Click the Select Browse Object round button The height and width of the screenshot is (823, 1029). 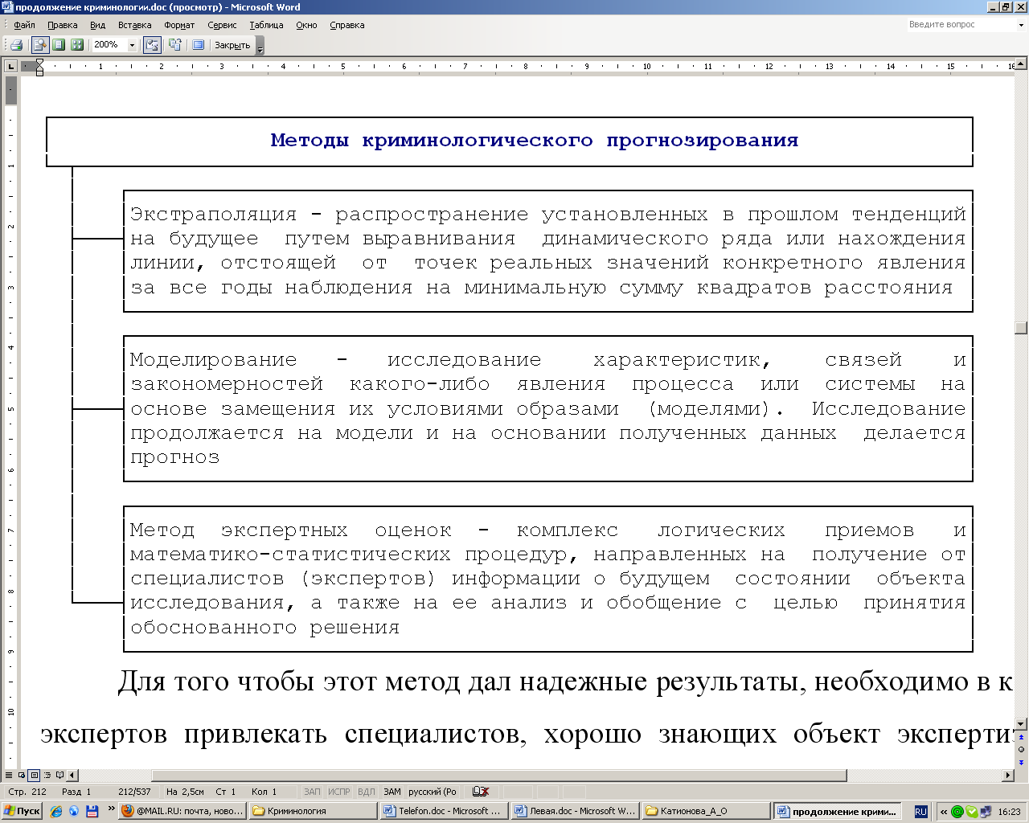coord(1021,749)
